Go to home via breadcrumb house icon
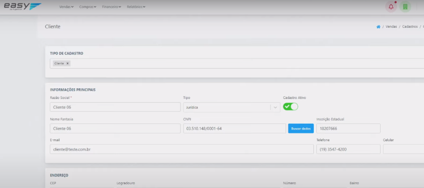This screenshot has width=424, height=188. point(378,26)
